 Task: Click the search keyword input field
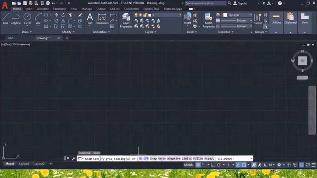tap(206, 3)
